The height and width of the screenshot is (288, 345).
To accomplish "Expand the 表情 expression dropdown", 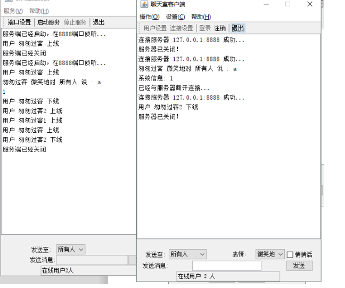I will [x=270, y=254].
